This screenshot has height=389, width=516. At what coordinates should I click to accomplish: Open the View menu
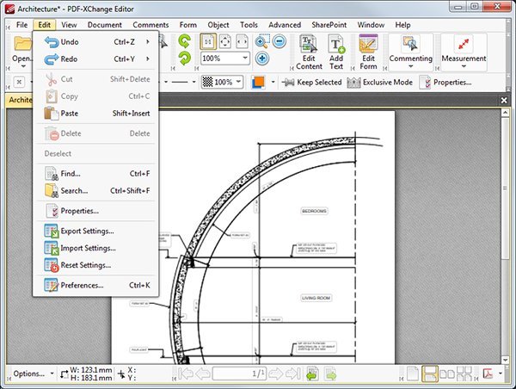pyautogui.click(x=69, y=25)
